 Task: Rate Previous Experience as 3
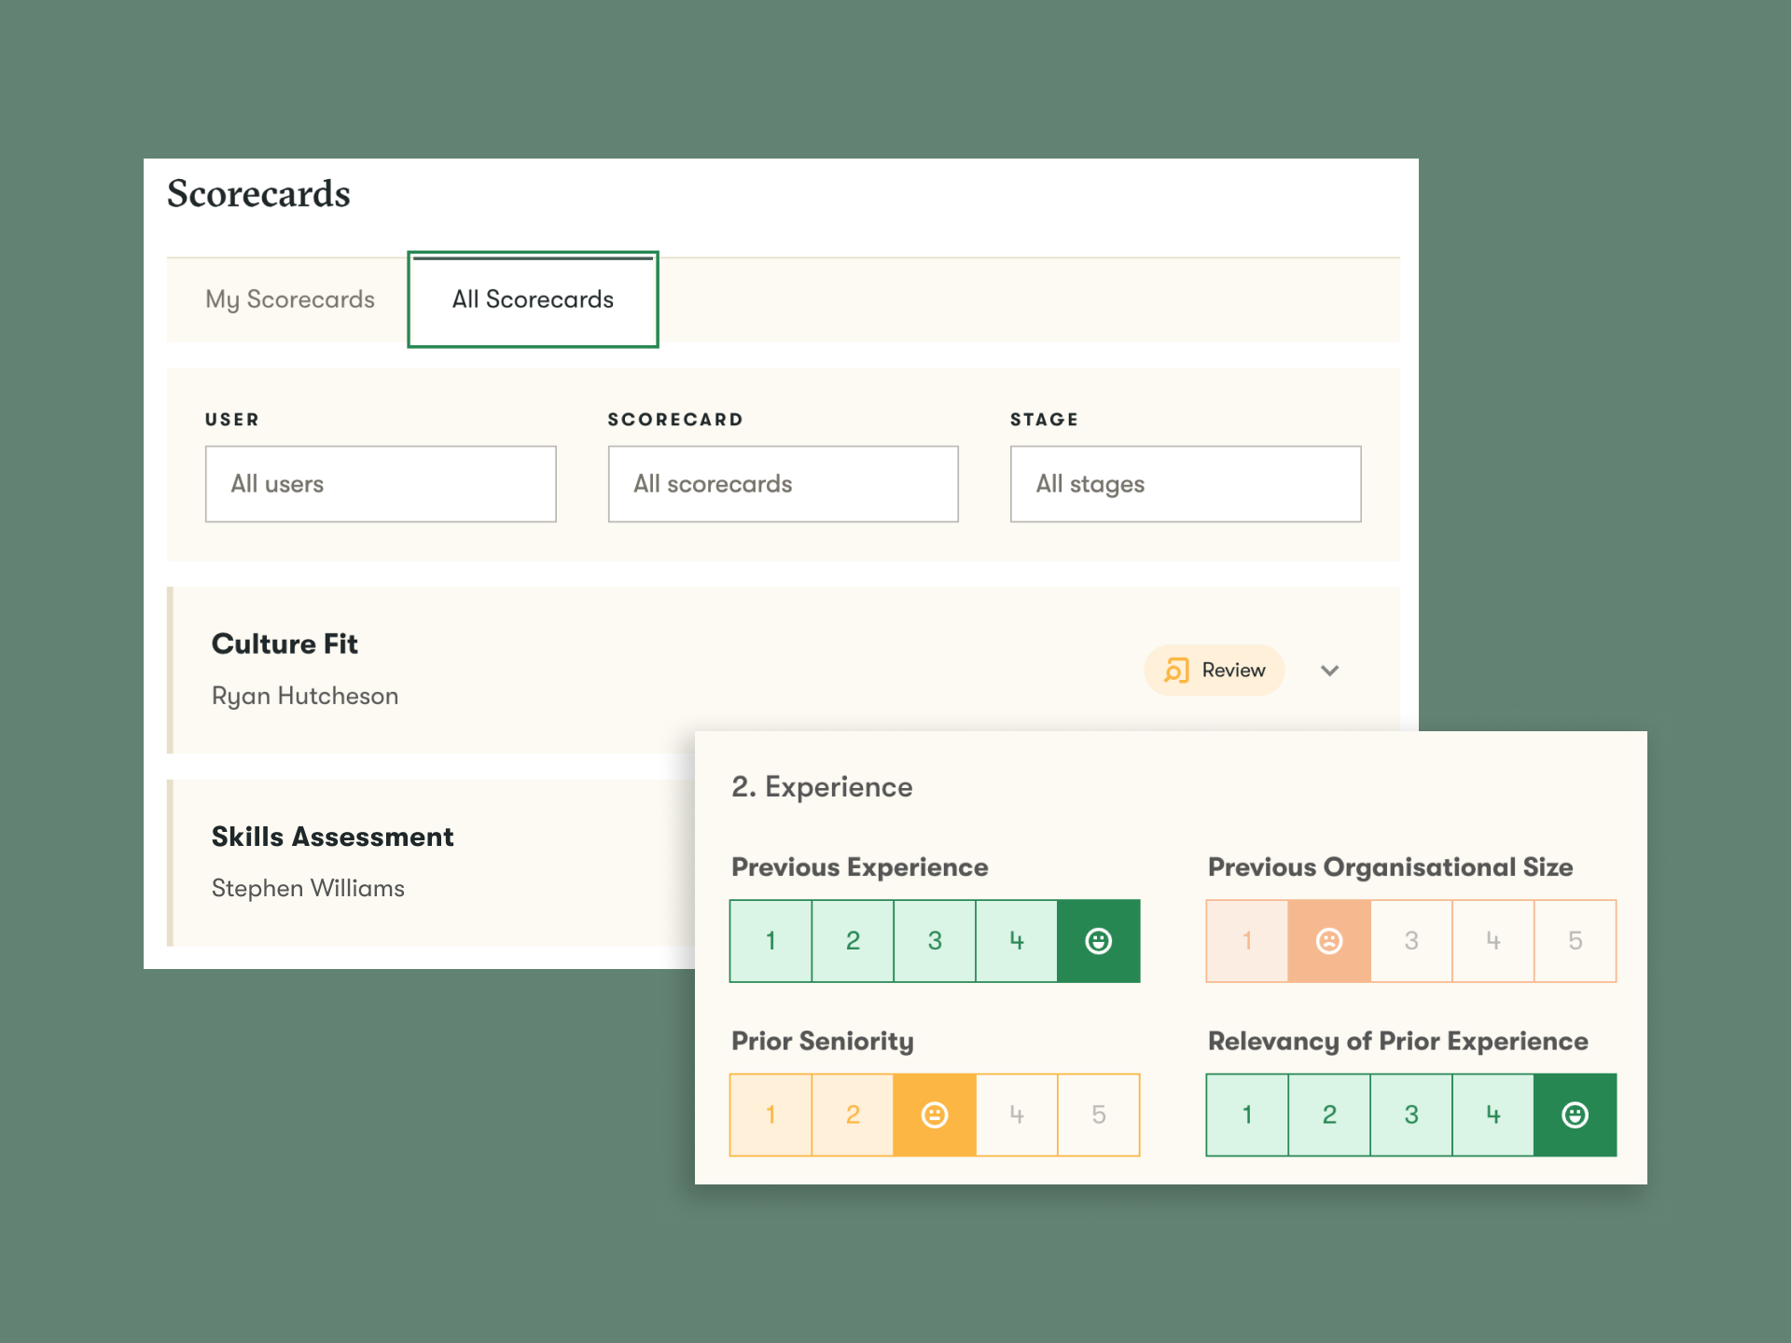pos(934,941)
